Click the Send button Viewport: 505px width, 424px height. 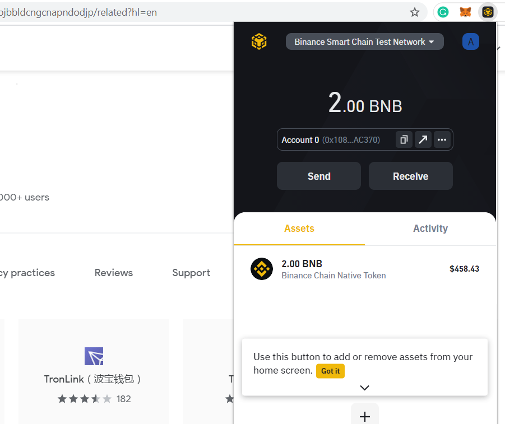click(x=319, y=176)
